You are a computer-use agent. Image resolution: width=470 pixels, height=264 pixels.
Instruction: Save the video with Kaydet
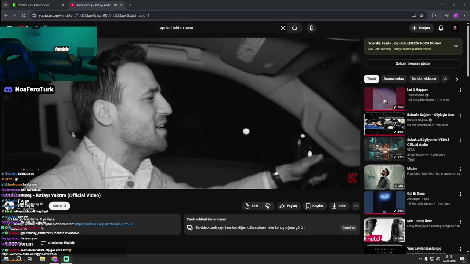tap(314, 206)
